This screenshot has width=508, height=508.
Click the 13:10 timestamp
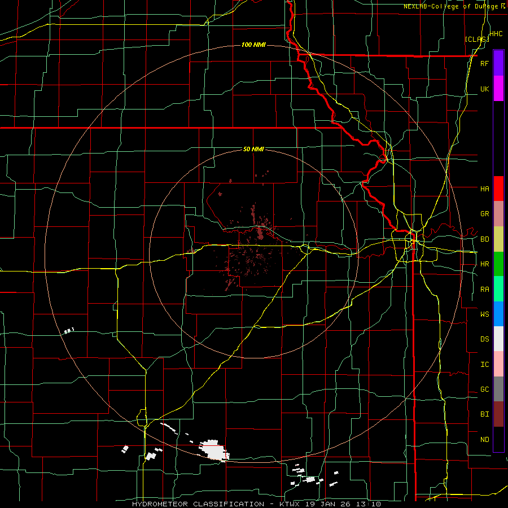point(369,504)
